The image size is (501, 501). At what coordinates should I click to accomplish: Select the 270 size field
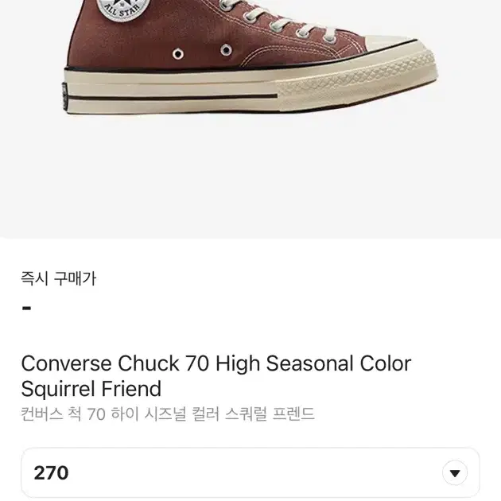pos(250,473)
